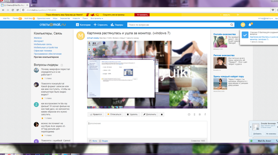Open the Интернет category link
This screenshot has width=278, height=155.
pyautogui.click(x=39, y=41)
